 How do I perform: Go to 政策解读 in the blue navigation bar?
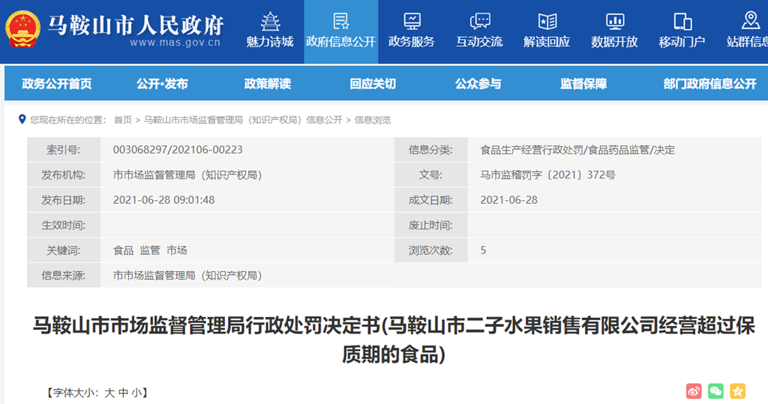coord(267,84)
